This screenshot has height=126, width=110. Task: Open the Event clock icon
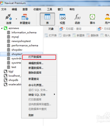click(x=92, y=17)
